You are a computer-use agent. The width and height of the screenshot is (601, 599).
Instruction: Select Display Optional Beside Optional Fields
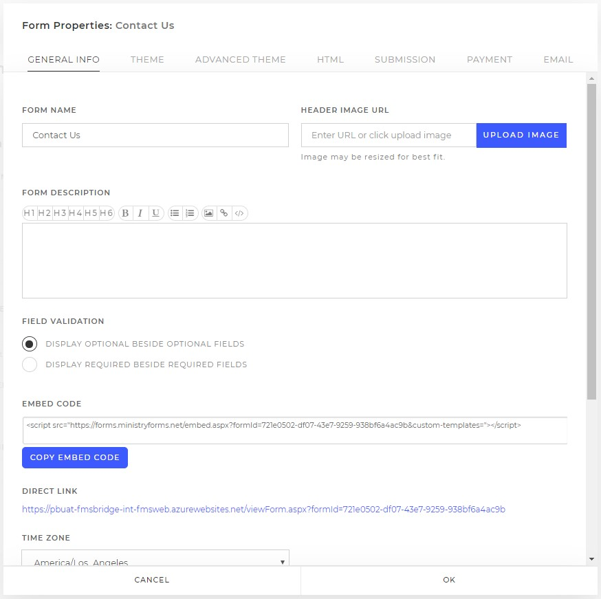(30, 344)
